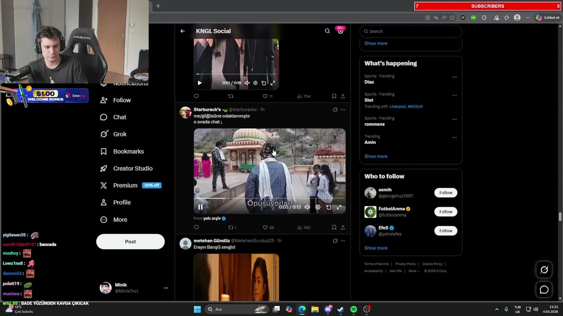Add page to favorites star icon
This screenshot has width=563, height=316.
coord(452,18)
